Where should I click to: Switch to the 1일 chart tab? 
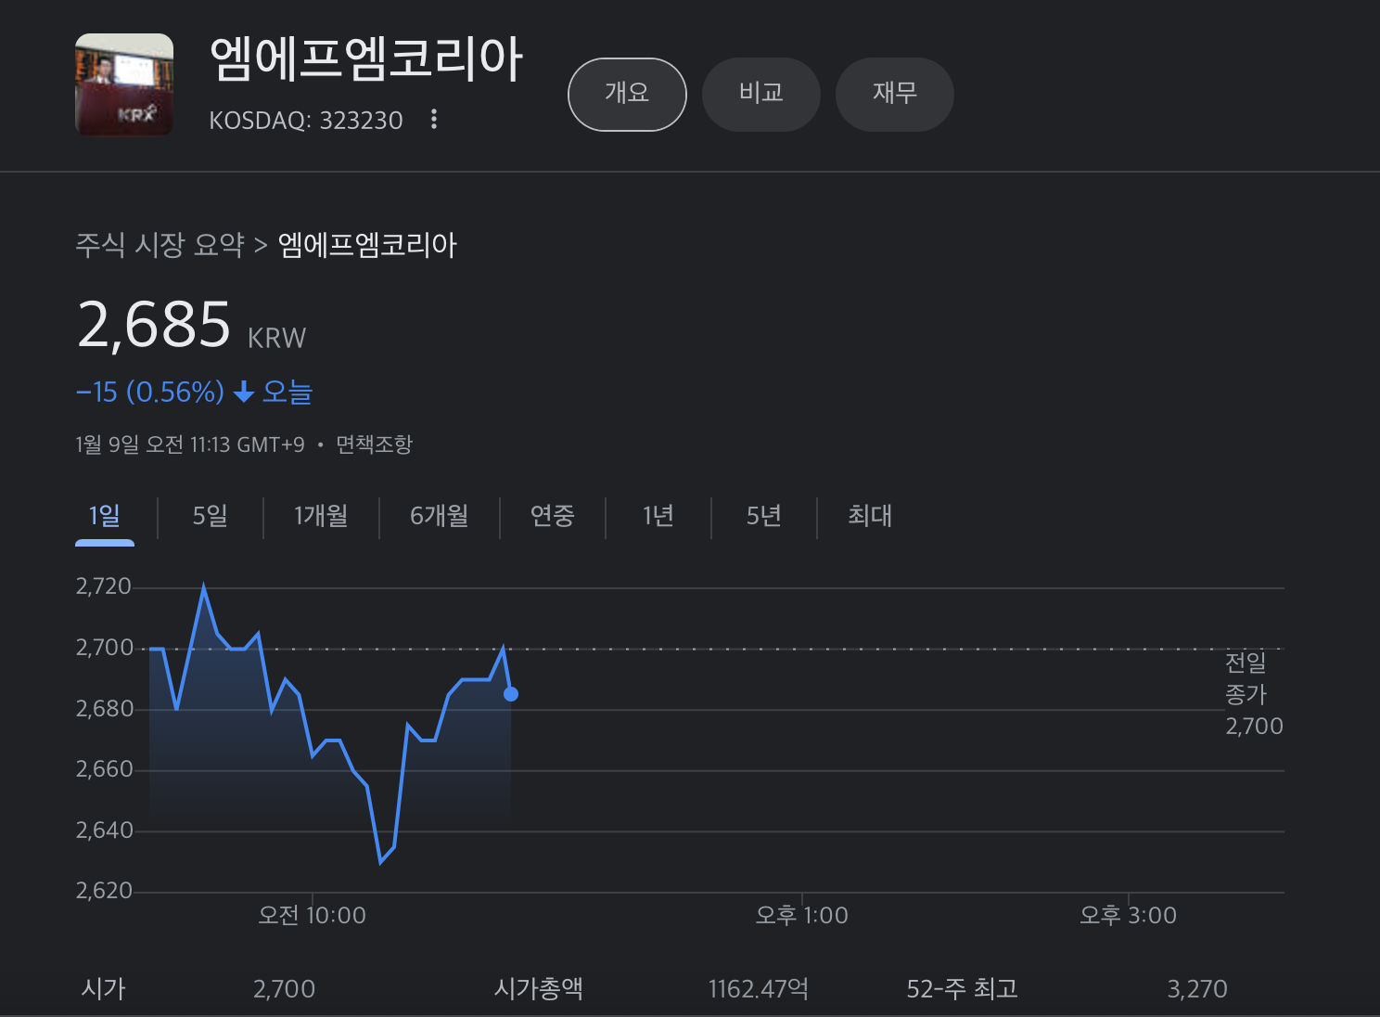tap(105, 516)
